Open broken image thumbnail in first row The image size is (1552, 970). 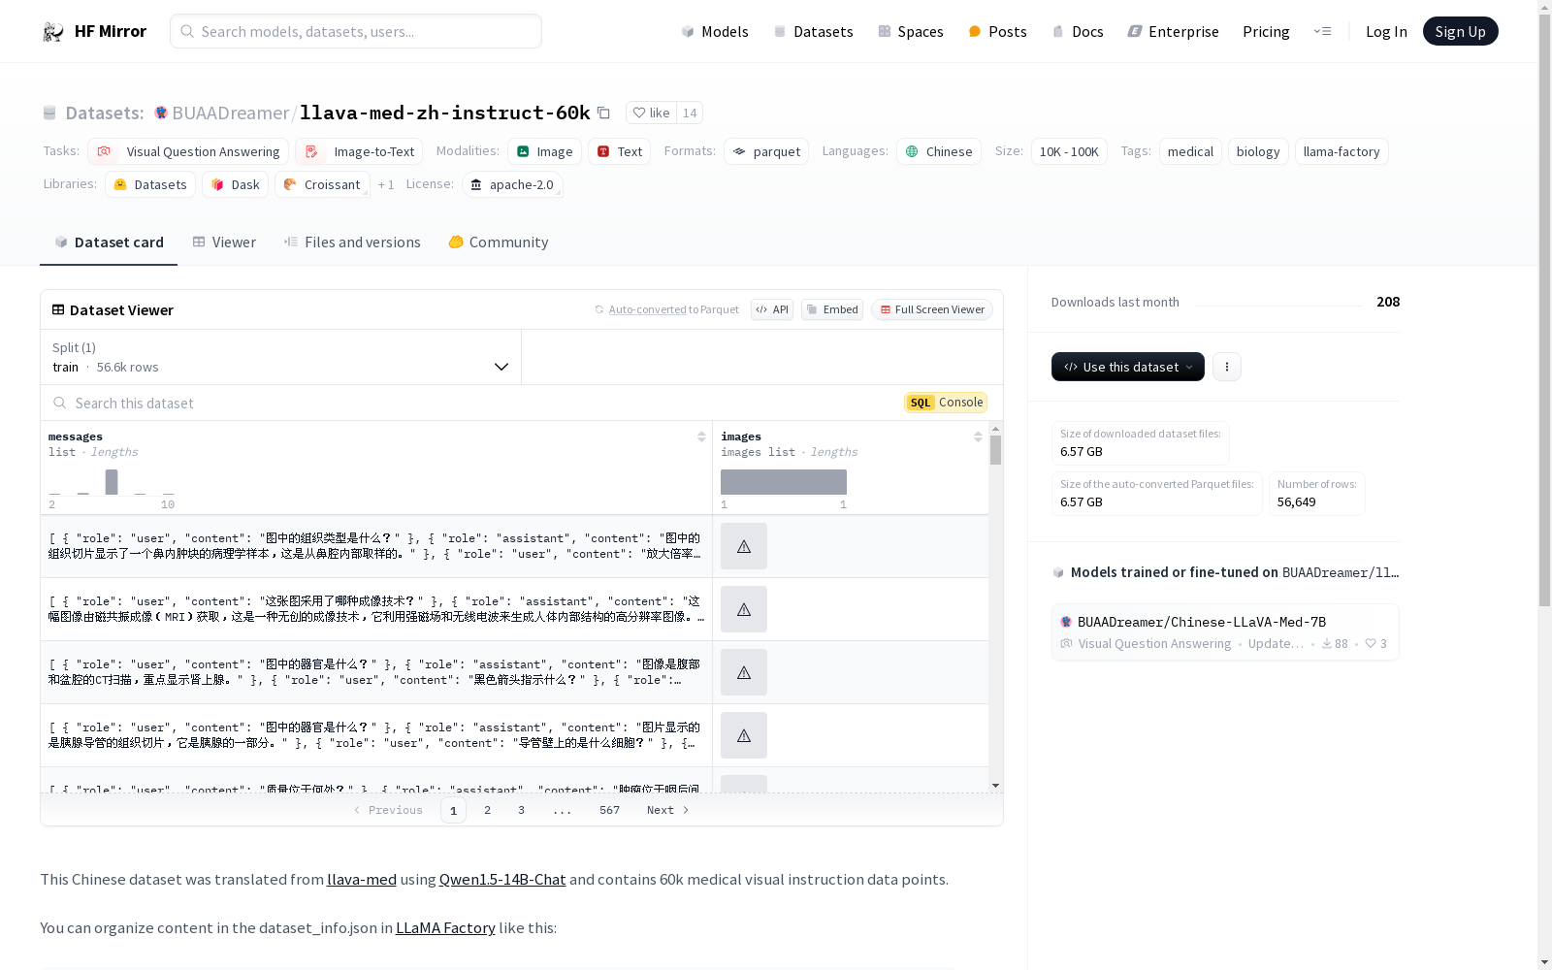pos(744,546)
